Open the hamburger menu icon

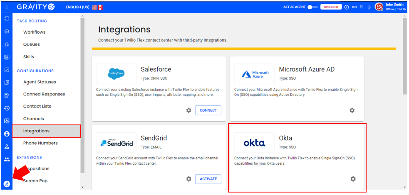point(7,7)
